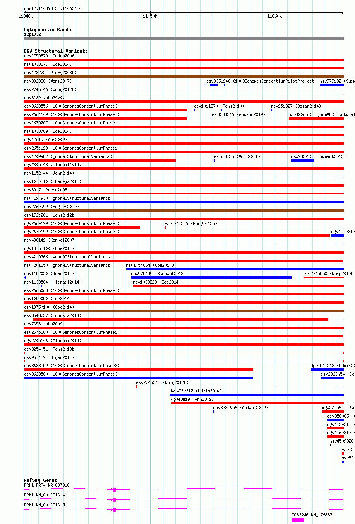Image resolution: width=355 pixels, height=524 pixels.
Task: Select the PRH1|NM_001291315 transcript label
Action: click(44, 505)
